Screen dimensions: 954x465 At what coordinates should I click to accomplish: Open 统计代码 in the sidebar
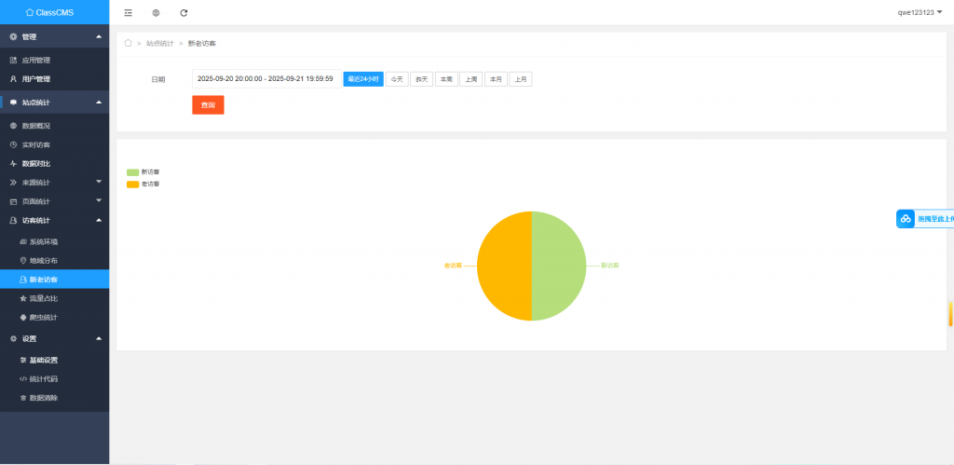click(44, 379)
